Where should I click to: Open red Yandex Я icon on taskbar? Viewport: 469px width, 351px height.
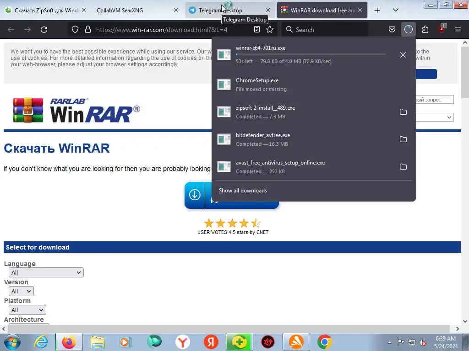[x=211, y=342]
